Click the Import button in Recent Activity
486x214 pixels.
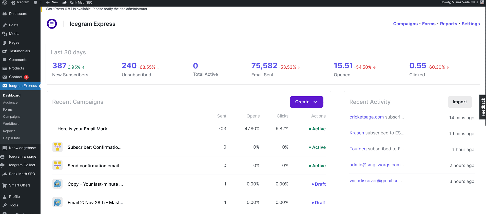click(460, 102)
